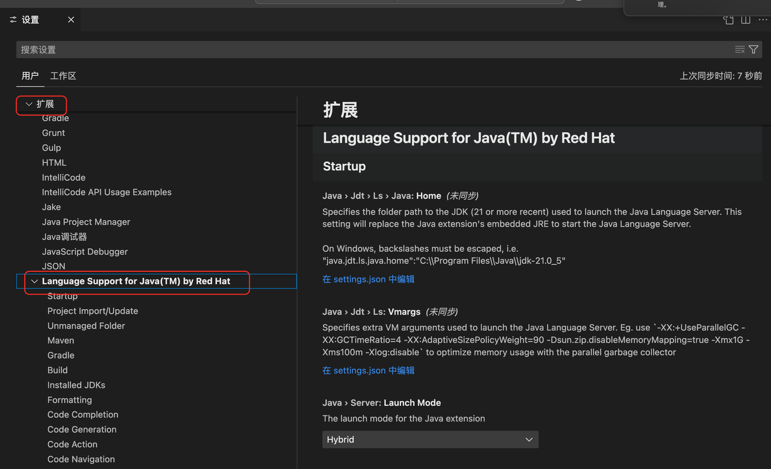Click 在 settings.json 中编辑 under Java Home
The image size is (771, 469).
pyautogui.click(x=368, y=279)
